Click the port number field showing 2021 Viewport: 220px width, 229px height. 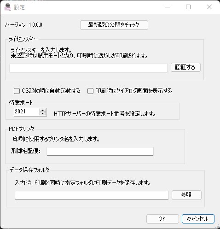27,112
